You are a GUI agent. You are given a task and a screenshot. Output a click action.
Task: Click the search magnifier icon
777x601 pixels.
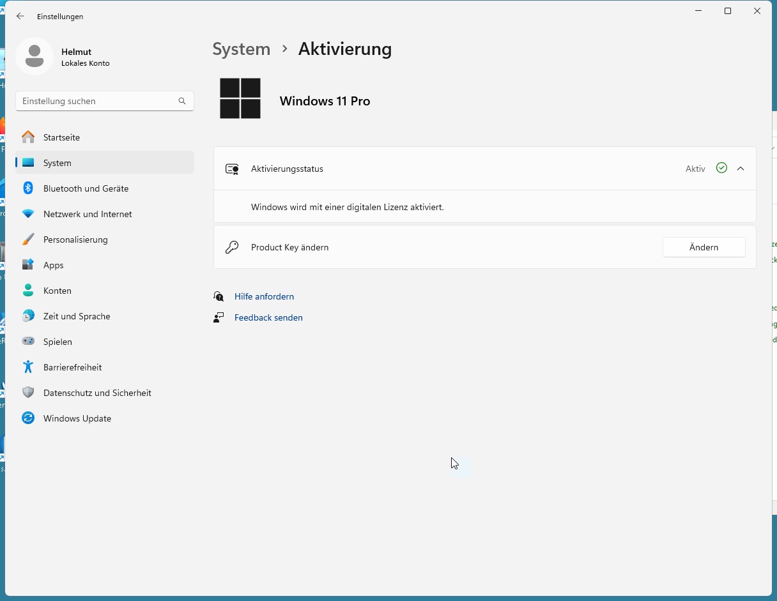click(182, 101)
